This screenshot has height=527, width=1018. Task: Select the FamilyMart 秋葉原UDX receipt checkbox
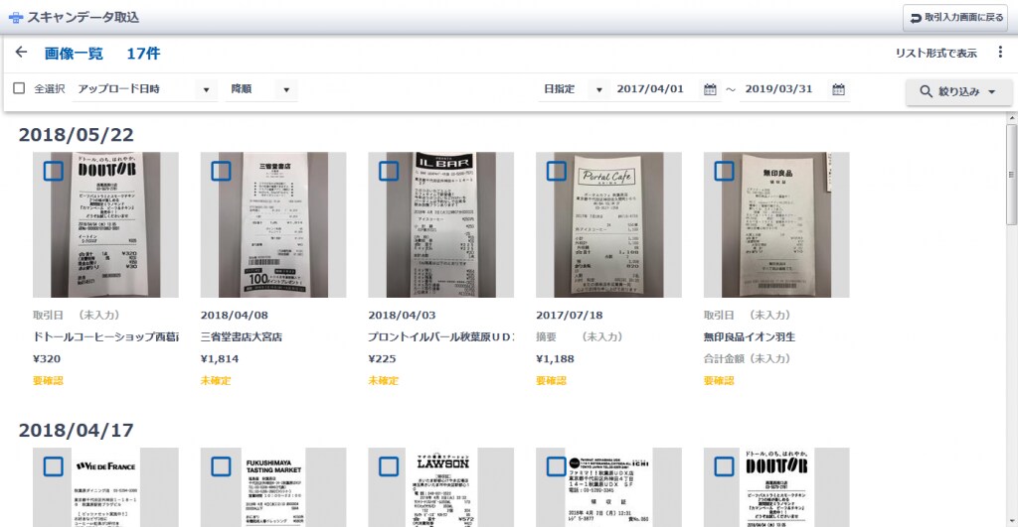[557, 466]
